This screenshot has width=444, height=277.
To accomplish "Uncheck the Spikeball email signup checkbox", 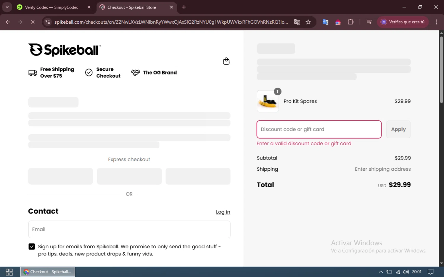I will (32, 247).
